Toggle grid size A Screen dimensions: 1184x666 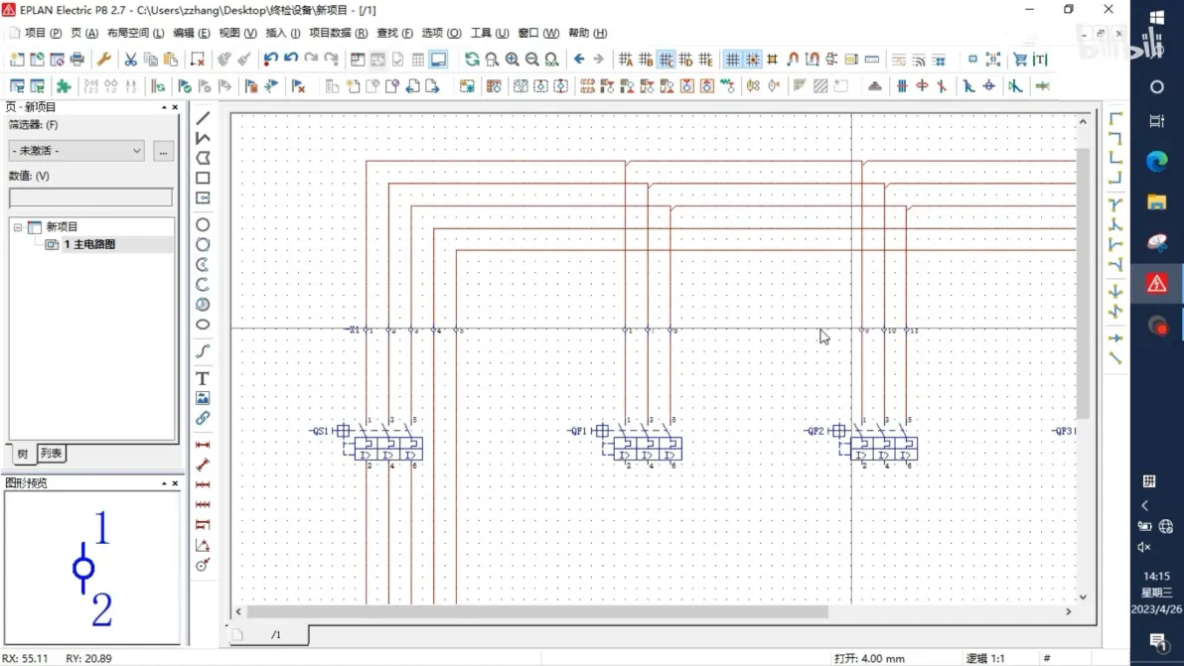tap(626, 59)
